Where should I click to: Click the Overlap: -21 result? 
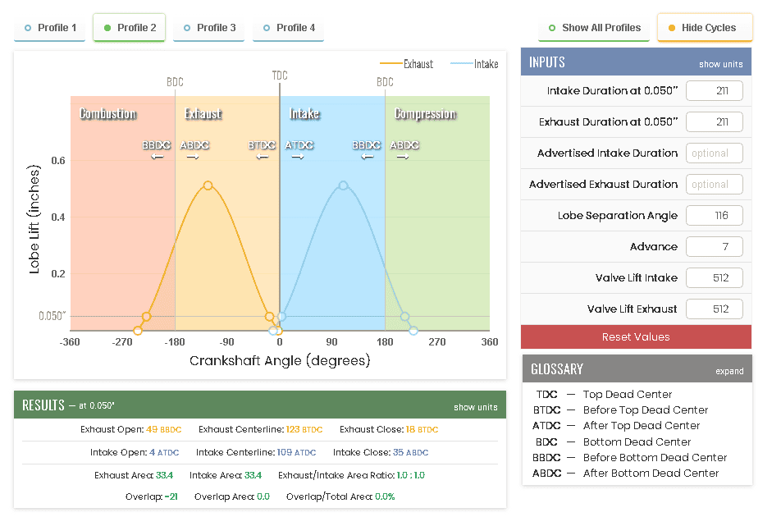152,496
